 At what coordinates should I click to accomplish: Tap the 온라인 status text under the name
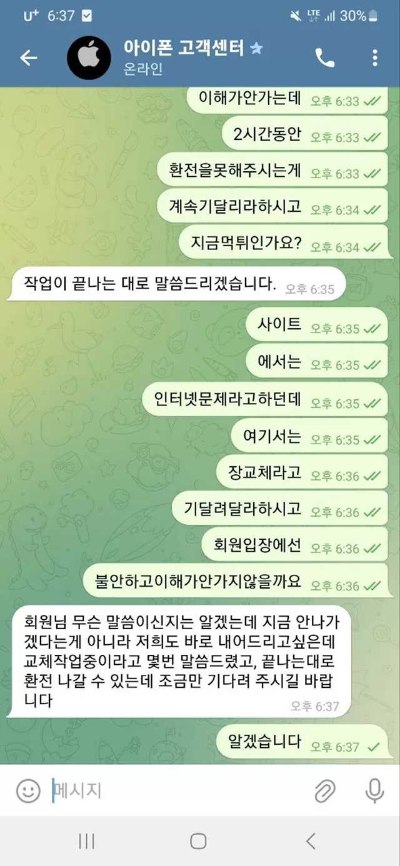[x=143, y=69]
